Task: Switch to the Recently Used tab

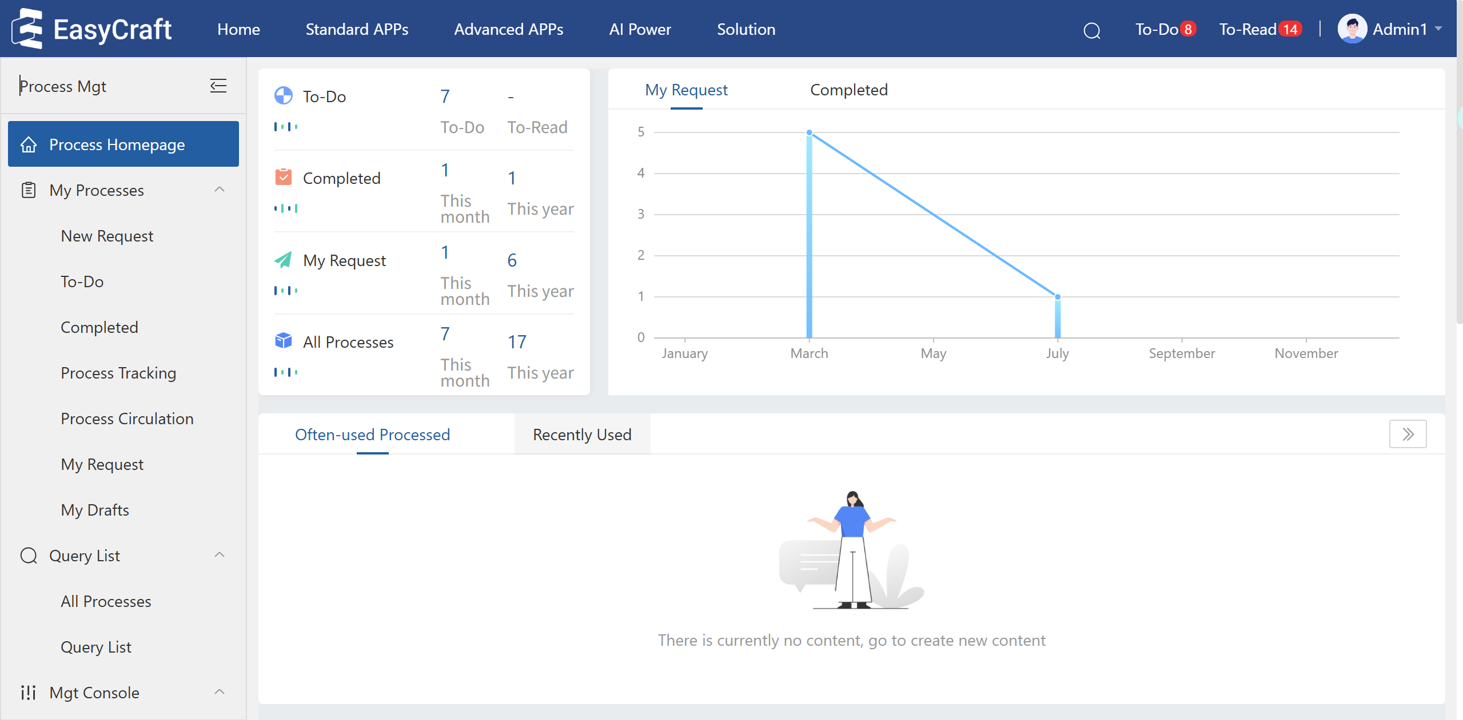Action: click(582, 435)
